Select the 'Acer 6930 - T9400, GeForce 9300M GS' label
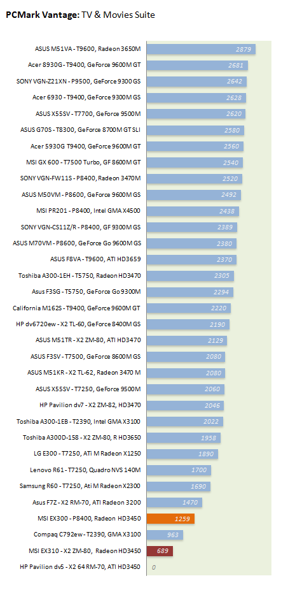This screenshot has height=597, width=281. tap(86, 97)
